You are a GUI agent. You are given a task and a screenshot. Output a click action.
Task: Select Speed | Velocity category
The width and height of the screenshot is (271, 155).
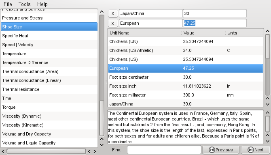tap(49, 45)
